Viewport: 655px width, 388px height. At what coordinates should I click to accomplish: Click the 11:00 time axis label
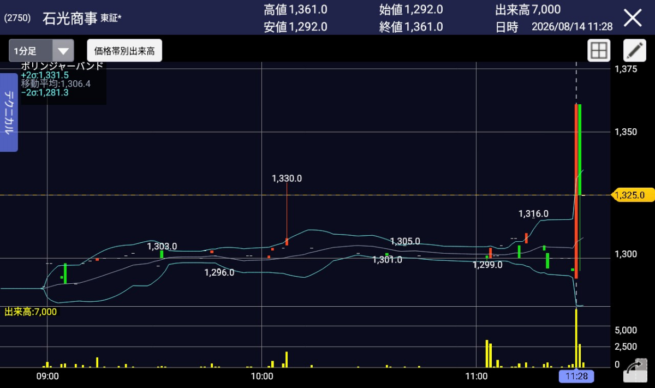pyautogui.click(x=477, y=377)
